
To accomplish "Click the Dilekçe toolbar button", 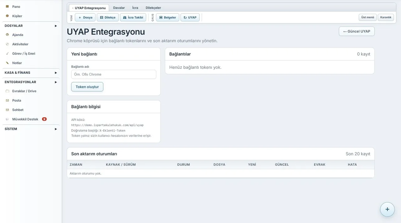I will 108,18.
